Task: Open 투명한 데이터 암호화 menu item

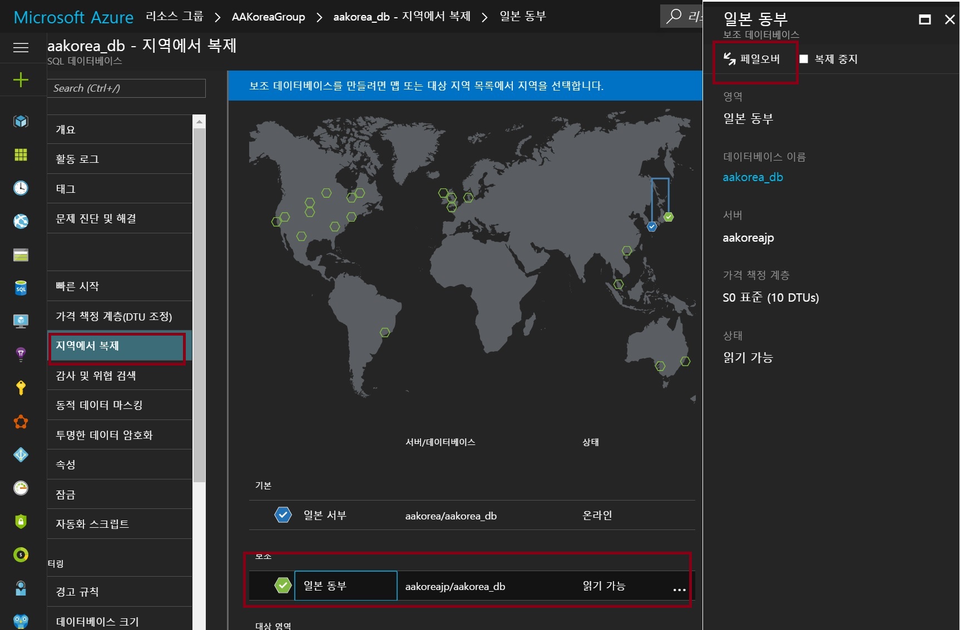Action: coord(120,435)
